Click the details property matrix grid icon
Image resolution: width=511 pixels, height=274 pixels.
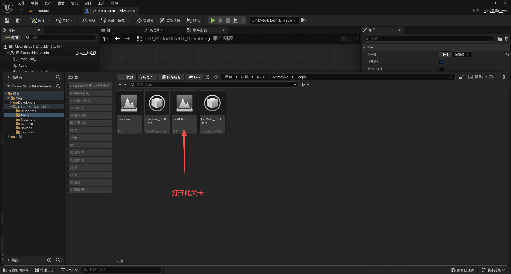[x=500, y=39]
